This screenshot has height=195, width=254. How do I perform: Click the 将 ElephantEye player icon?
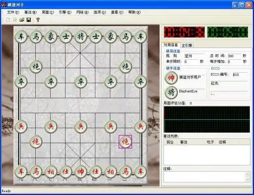point(171,93)
